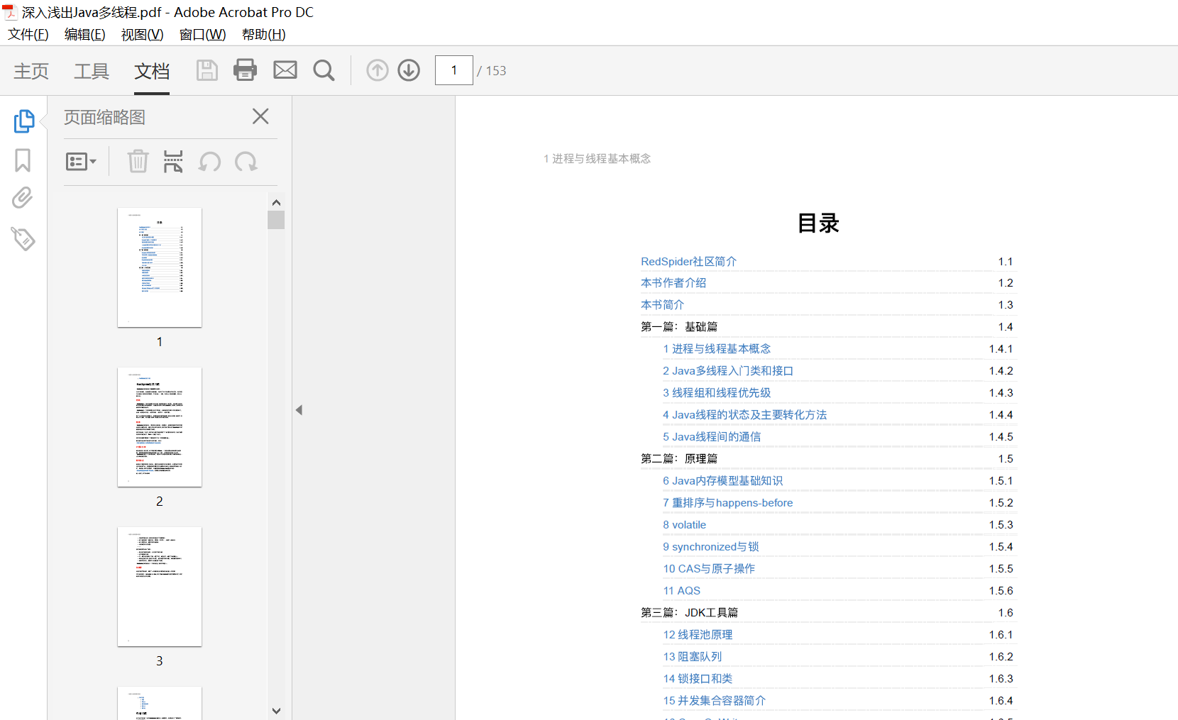Click thumbnail scrollbar up arrow
The width and height of the screenshot is (1178, 720).
pos(276,203)
